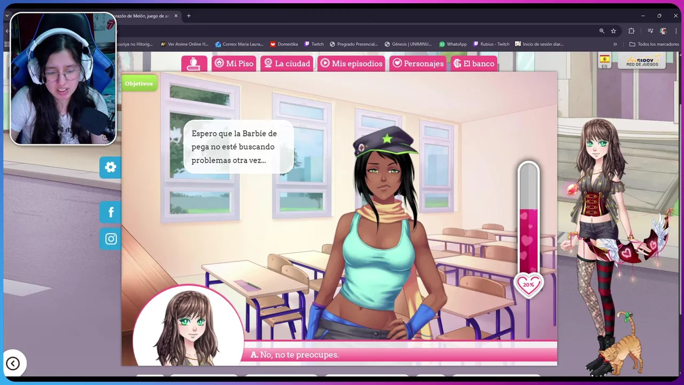This screenshot has height=385, width=684.
Task: Click the pink affinity gauge bar
Action: coord(528,219)
